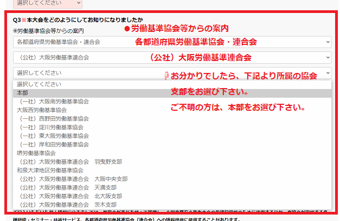Choose 選択してください placeholder in the list
Viewport: 340px width, 221px height.
click(x=172, y=84)
